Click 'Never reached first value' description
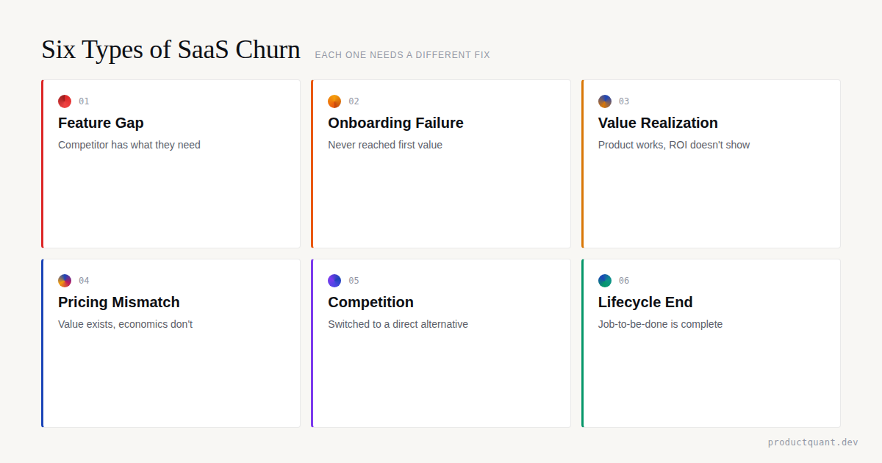 [385, 145]
